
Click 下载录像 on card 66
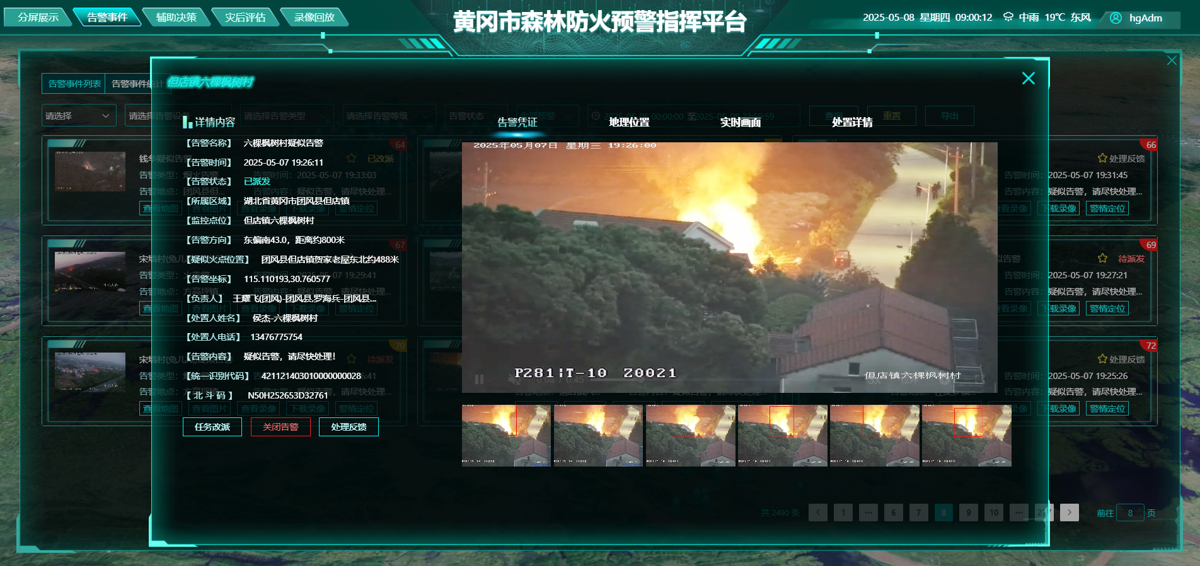pyautogui.click(x=1059, y=208)
